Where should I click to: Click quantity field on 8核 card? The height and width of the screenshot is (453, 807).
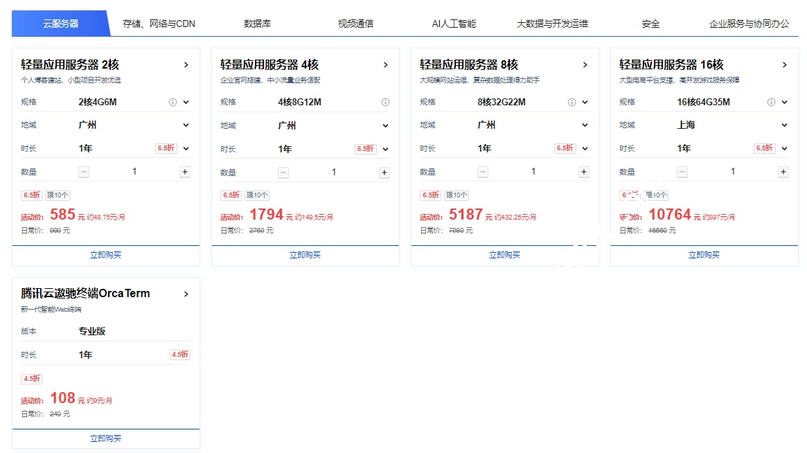533,172
